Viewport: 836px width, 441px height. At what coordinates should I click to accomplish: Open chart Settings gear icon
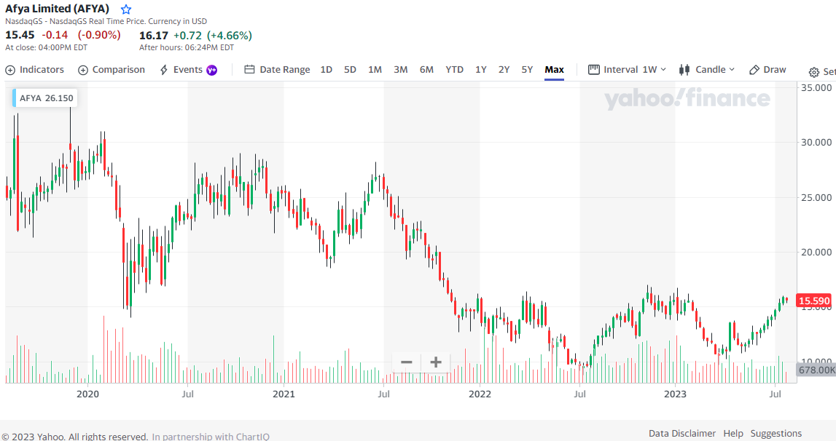click(x=813, y=72)
